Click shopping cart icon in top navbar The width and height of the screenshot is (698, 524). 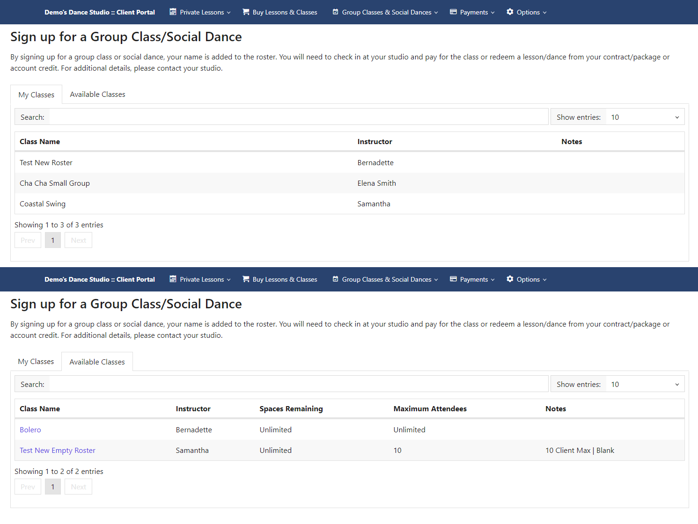click(x=246, y=12)
